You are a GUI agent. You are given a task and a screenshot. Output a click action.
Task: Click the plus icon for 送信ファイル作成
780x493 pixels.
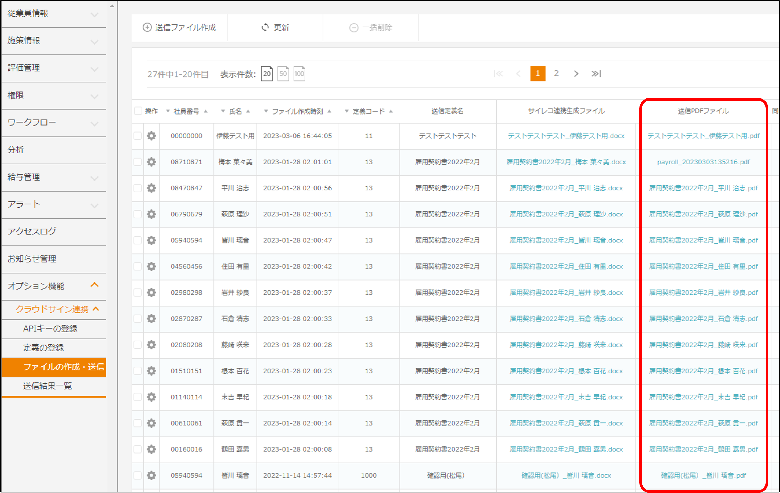(x=147, y=28)
